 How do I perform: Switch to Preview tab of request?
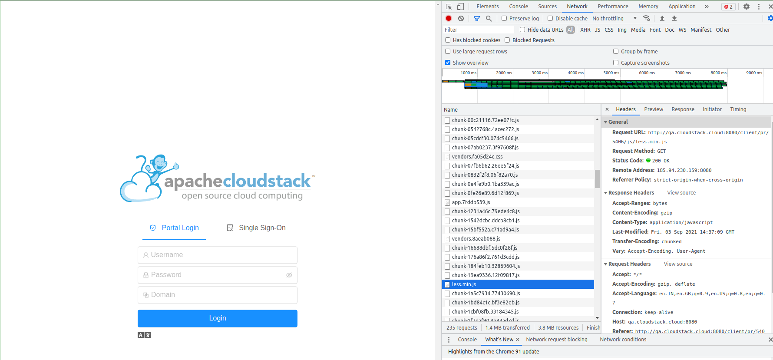tap(654, 109)
